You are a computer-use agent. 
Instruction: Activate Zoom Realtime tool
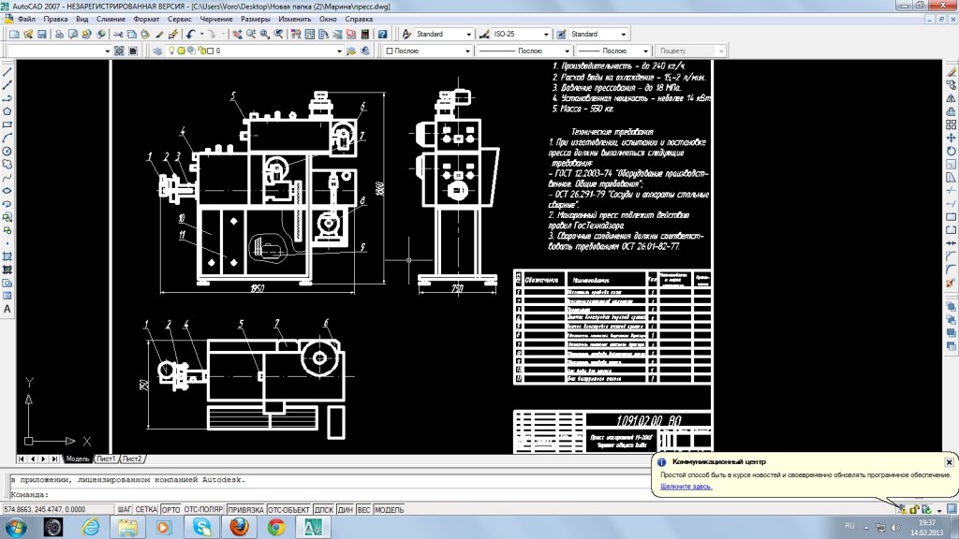click(x=251, y=35)
